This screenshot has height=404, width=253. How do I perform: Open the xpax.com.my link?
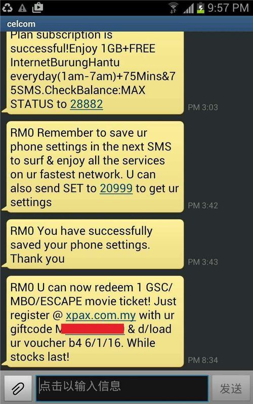tap(101, 316)
